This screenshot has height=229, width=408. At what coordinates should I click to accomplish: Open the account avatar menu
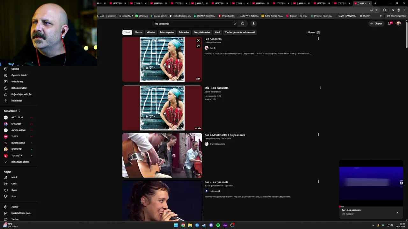(x=398, y=24)
